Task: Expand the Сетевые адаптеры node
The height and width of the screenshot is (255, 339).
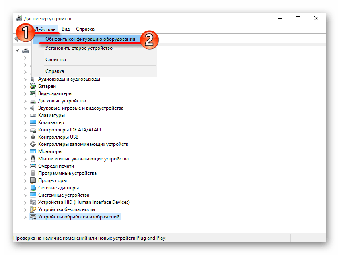Action: [25, 188]
